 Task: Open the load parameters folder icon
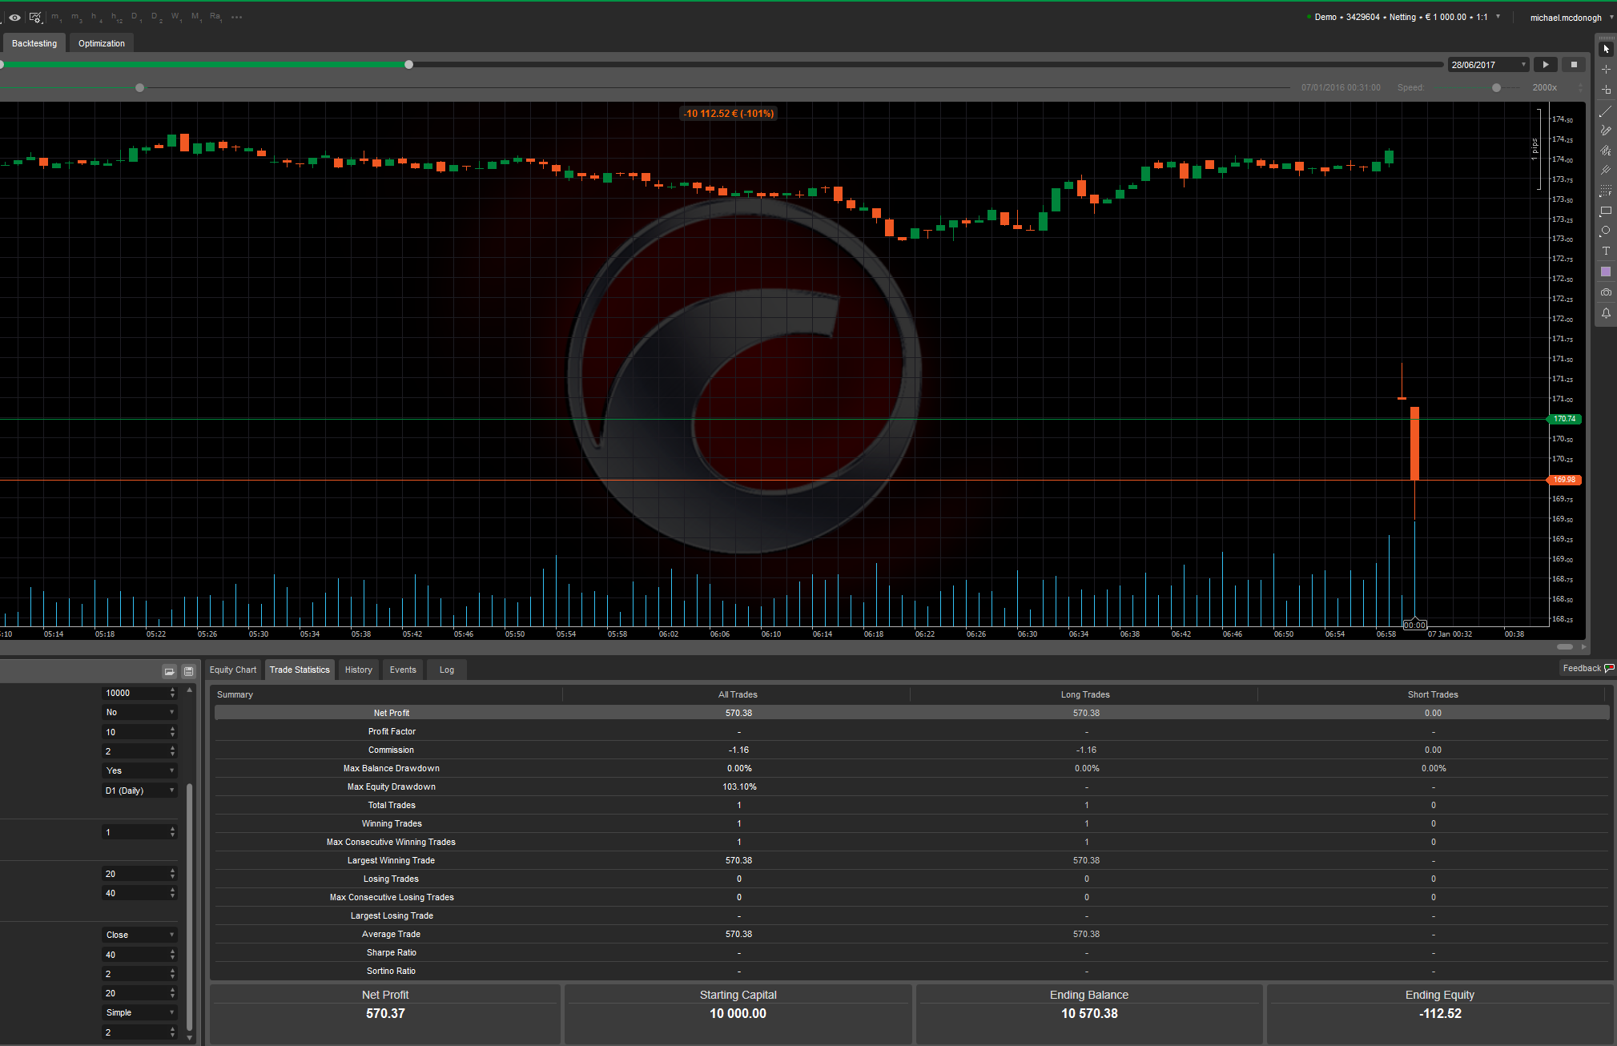coord(169,671)
